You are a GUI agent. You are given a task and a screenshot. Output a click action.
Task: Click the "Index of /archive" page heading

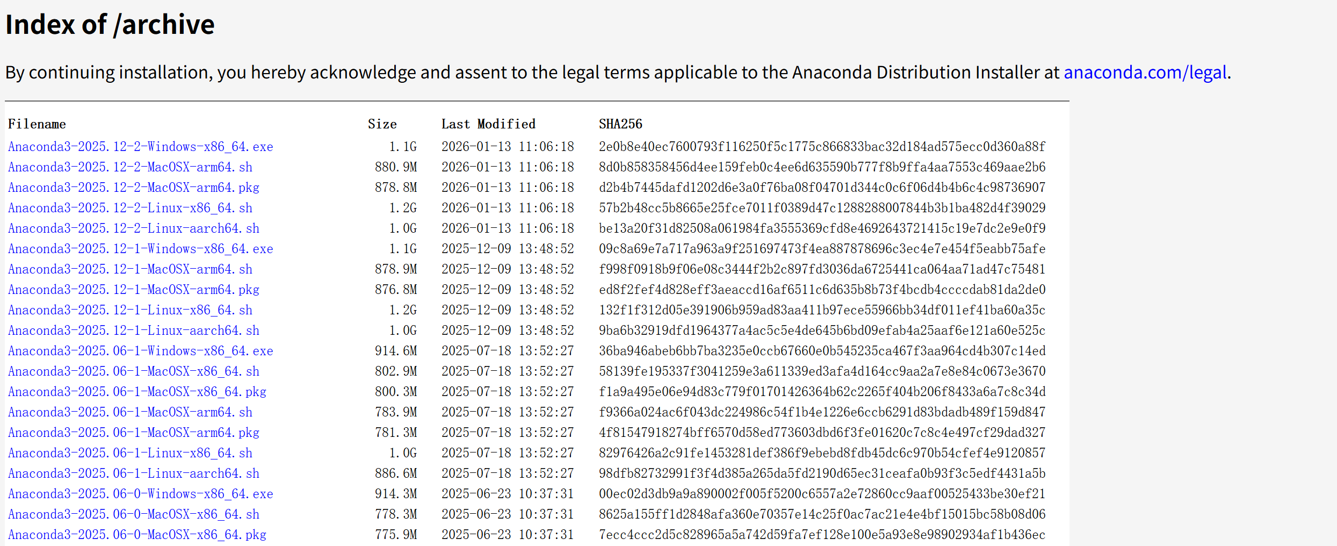coord(110,25)
